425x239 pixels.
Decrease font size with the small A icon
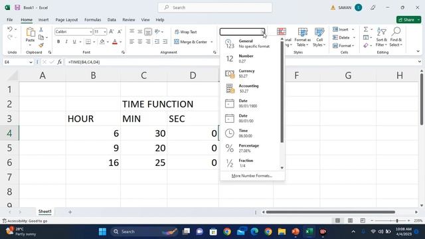pos(120,32)
